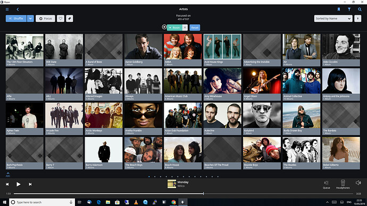Image resolution: width=367 pixels, height=206 pixels.
Task: Open Aldo Ciccolini artist tile
Action: pos(341,50)
